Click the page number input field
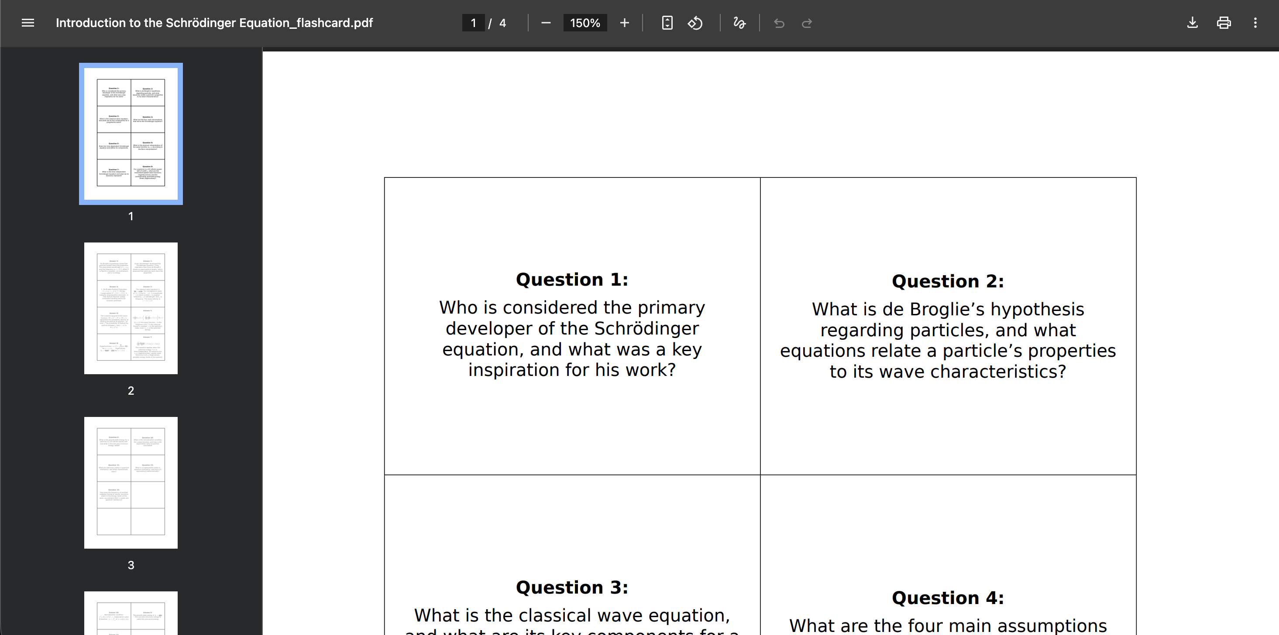The image size is (1279, 635). click(473, 23)
